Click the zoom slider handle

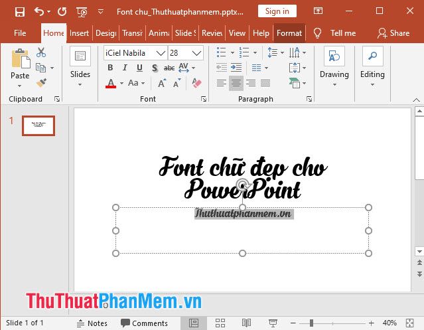tap(311, 323)
